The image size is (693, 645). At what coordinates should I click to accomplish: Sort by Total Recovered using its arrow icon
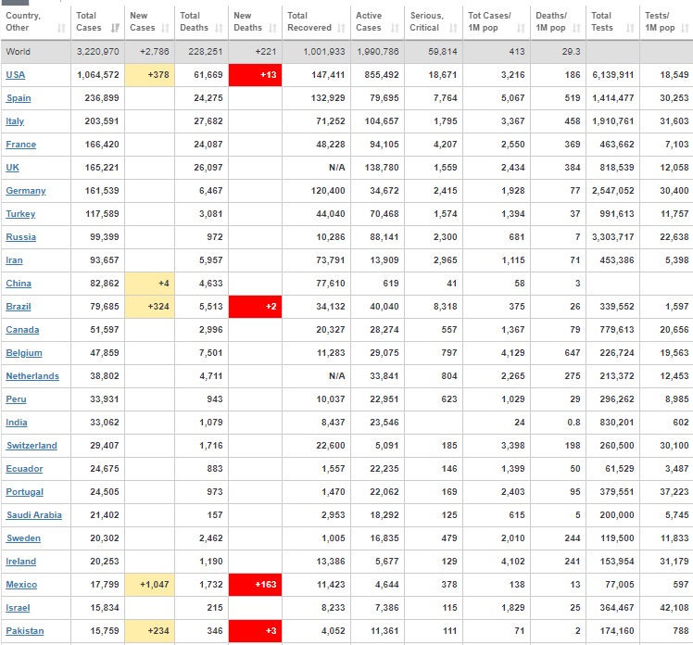[x=341, y=28]
